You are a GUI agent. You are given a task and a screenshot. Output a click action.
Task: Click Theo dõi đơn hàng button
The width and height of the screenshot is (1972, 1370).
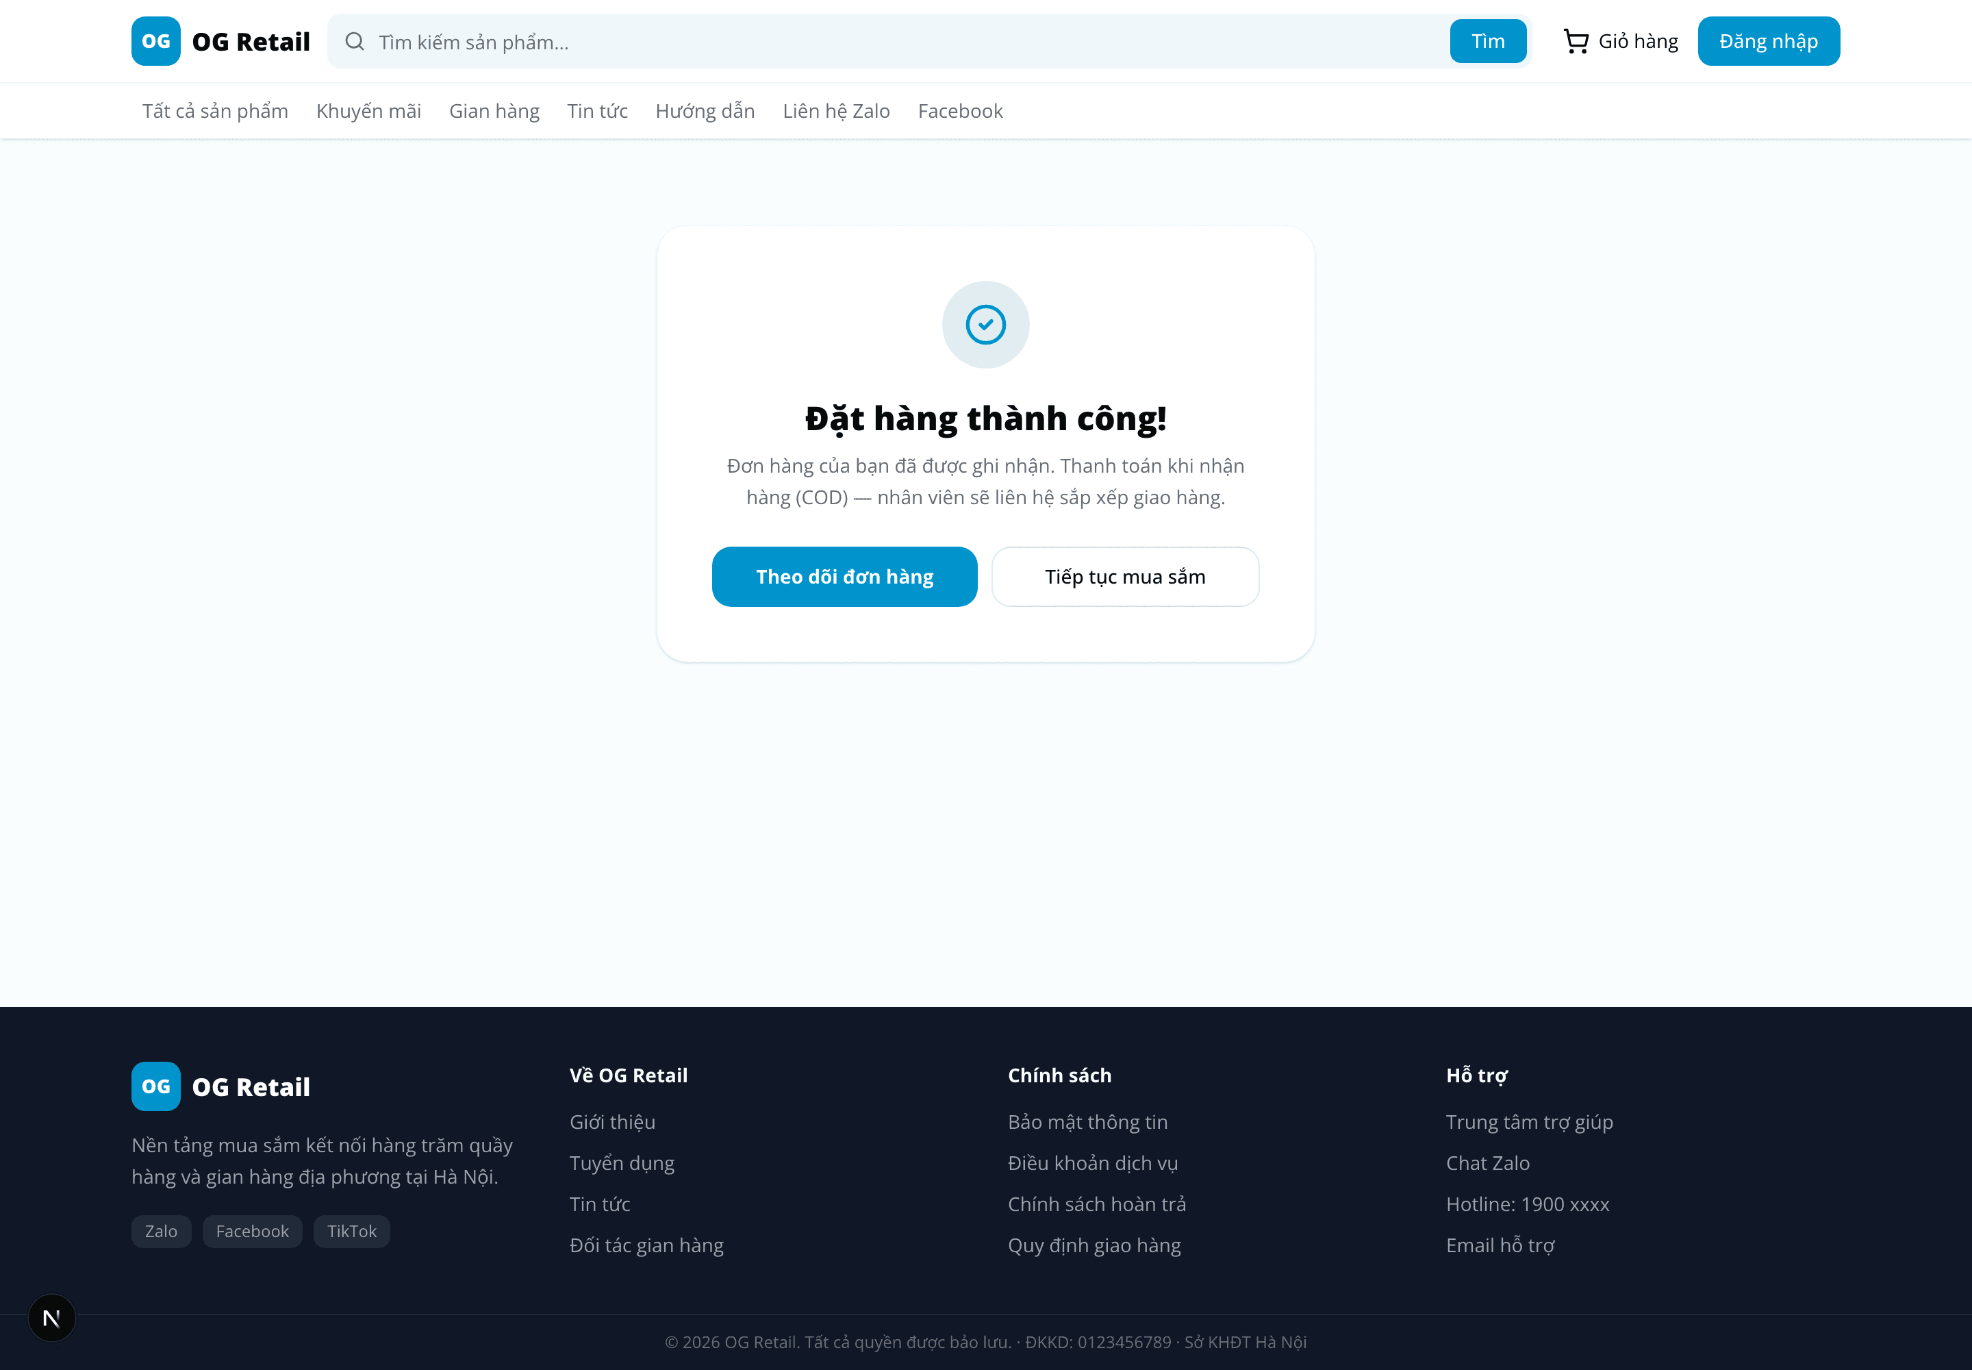click(844, 577)
